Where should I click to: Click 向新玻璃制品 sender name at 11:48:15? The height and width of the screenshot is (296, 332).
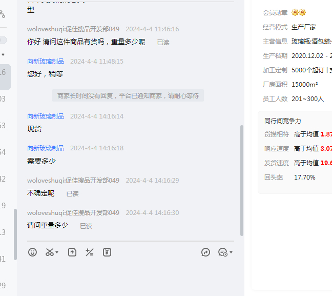(x=46, y=61)
